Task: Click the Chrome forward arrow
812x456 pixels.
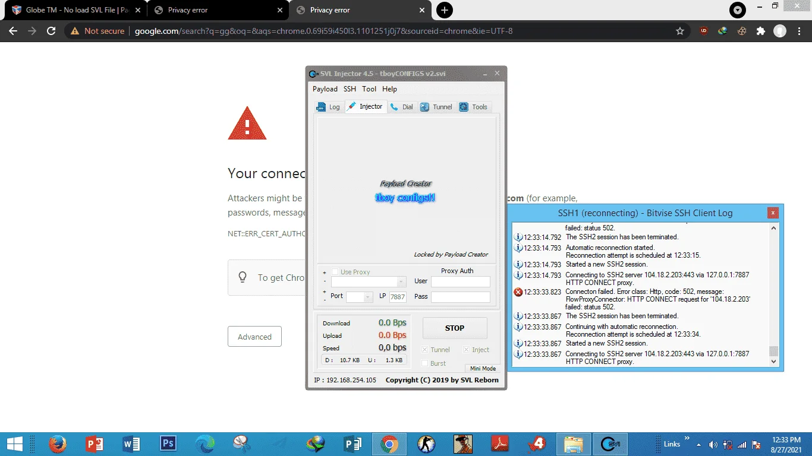Action: (x=32, y=31)
